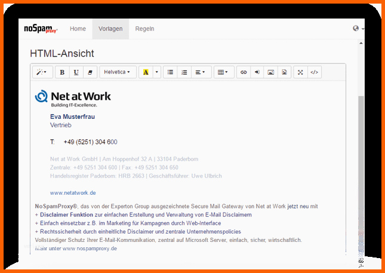The width and height of the screenshot is (385, 273).
Task: Insert an unordered bullet list
Action: (170, 72)
